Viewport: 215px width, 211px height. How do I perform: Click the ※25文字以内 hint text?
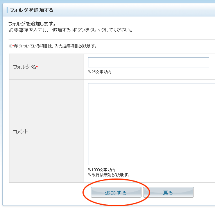point(100,72)
